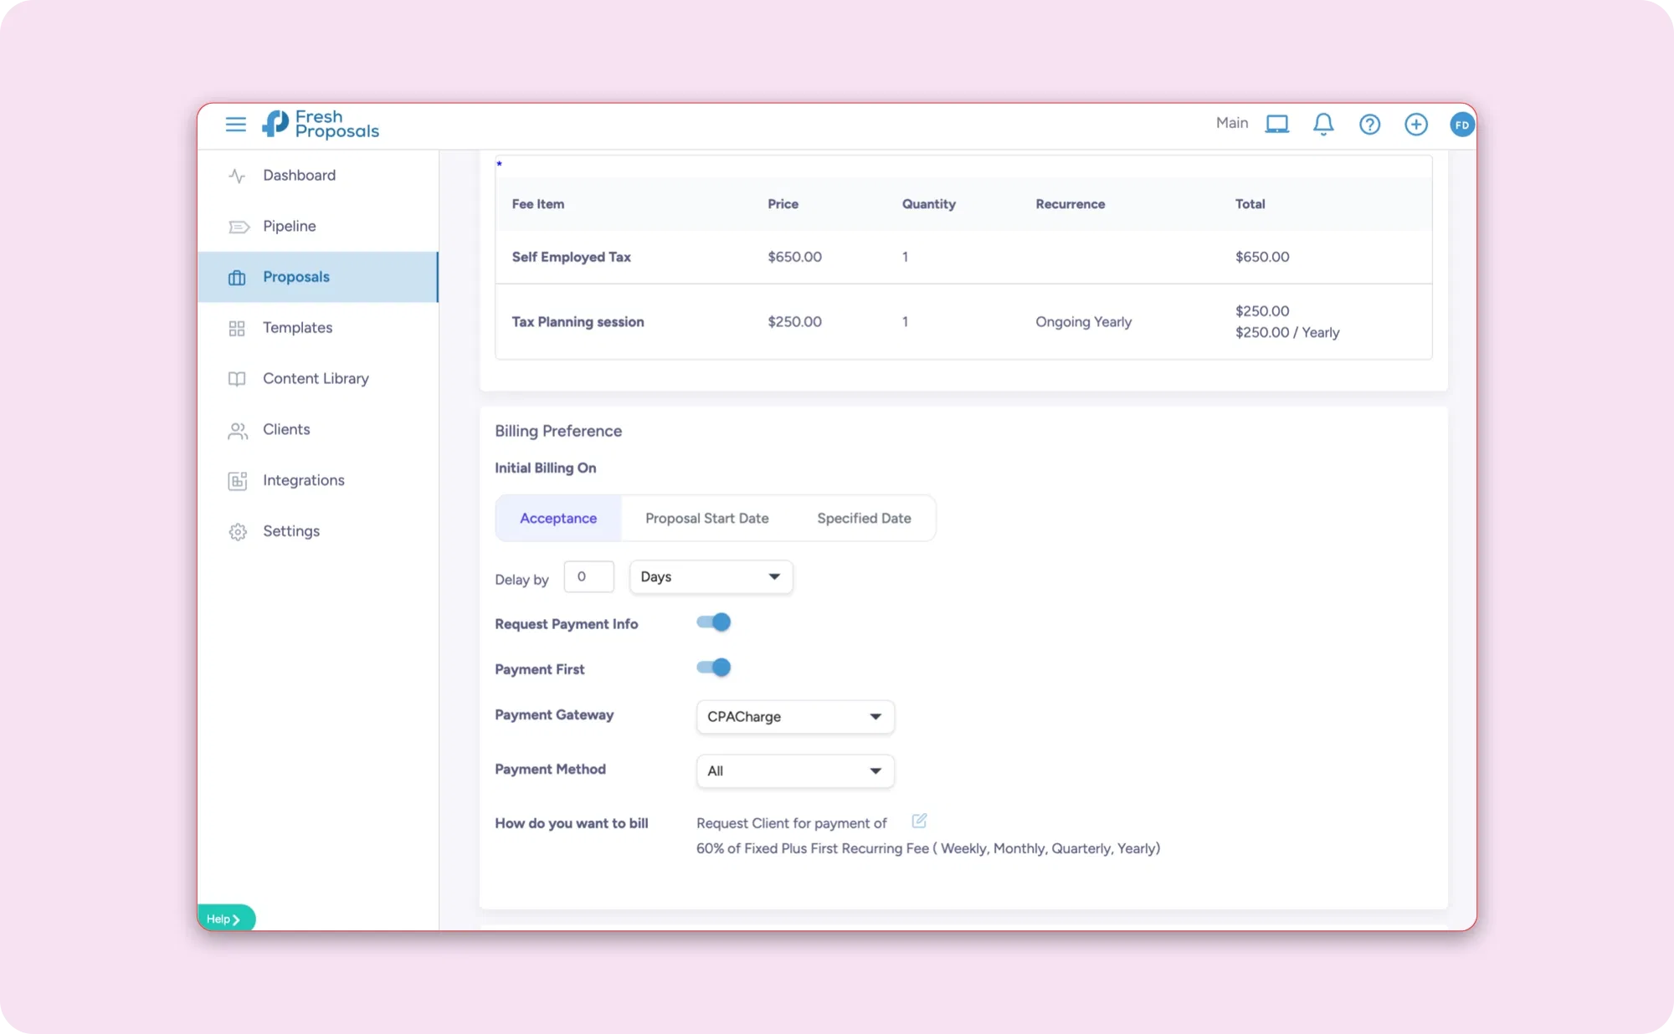This screenshot has height=1034, width=1674.
Task: Switch to Specified Date billing option
Action: tap(864, 519)
